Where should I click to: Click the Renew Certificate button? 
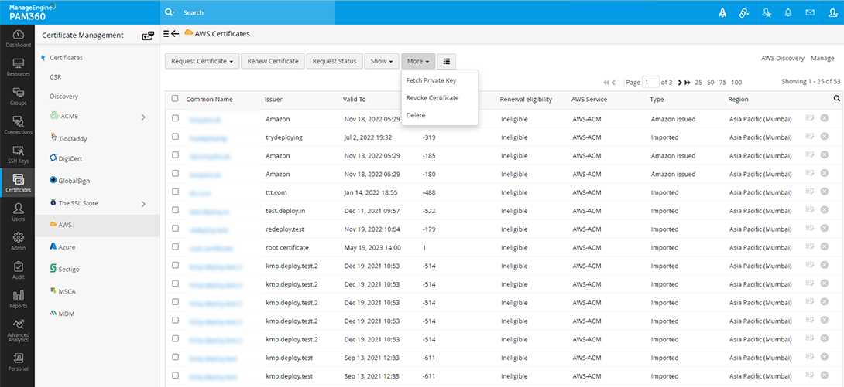pos(273,61)
